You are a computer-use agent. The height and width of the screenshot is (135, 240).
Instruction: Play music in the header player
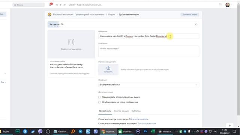(61, 5)
